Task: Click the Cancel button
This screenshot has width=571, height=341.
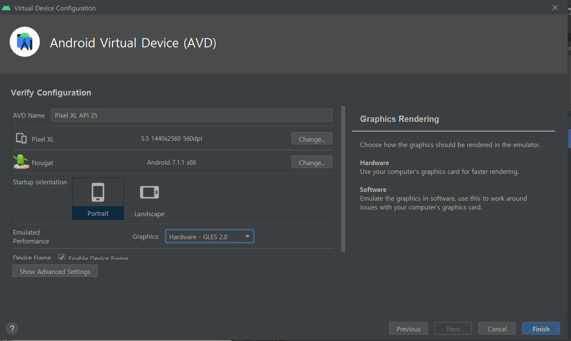Action: pyautogui.click(x=497, y=329)
